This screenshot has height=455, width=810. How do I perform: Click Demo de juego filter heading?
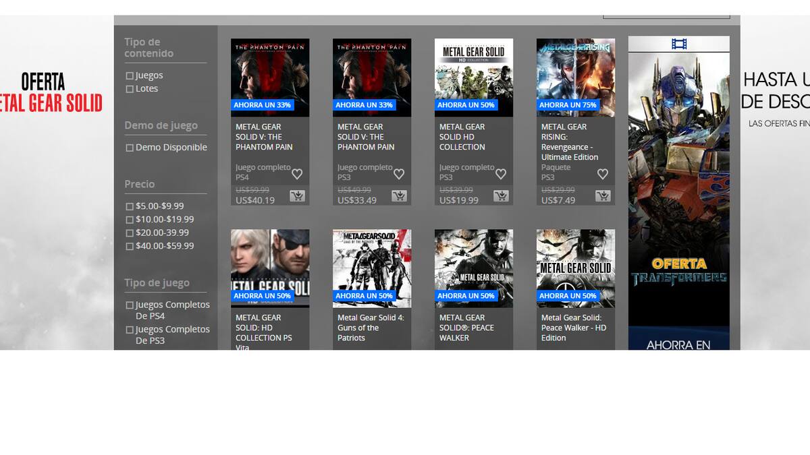pyautogui.click(x=161, y=125)
